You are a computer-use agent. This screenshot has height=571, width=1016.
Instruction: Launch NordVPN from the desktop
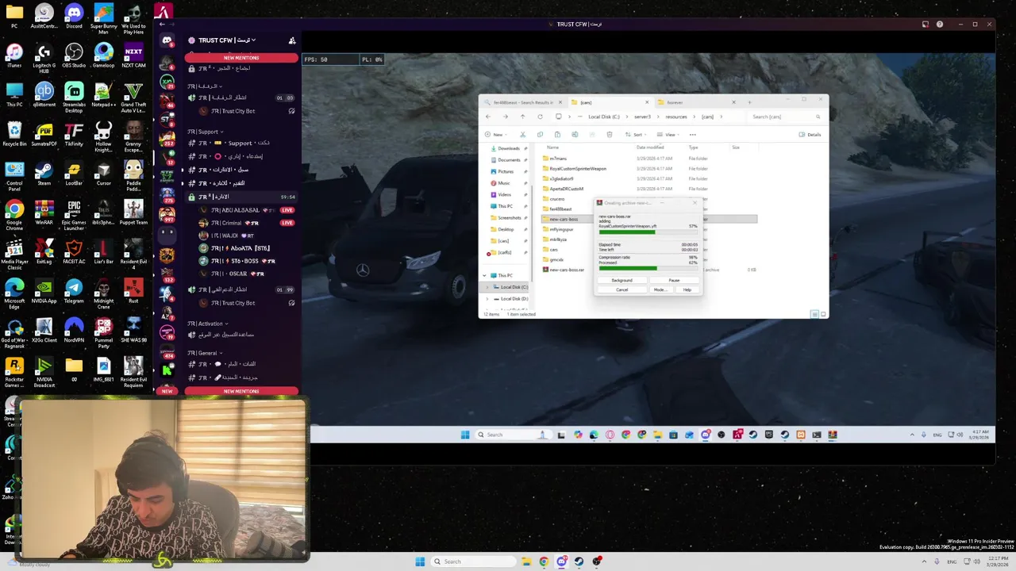coord(74,329)
